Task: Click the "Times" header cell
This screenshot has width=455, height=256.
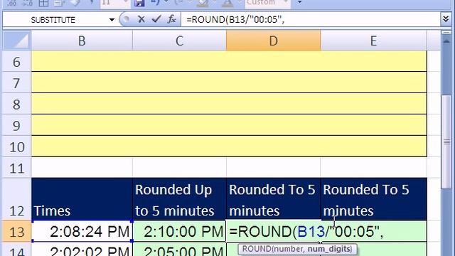Action: [82, 199]
